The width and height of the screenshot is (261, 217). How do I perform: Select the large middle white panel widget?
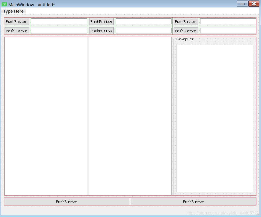tap(130, 116)
